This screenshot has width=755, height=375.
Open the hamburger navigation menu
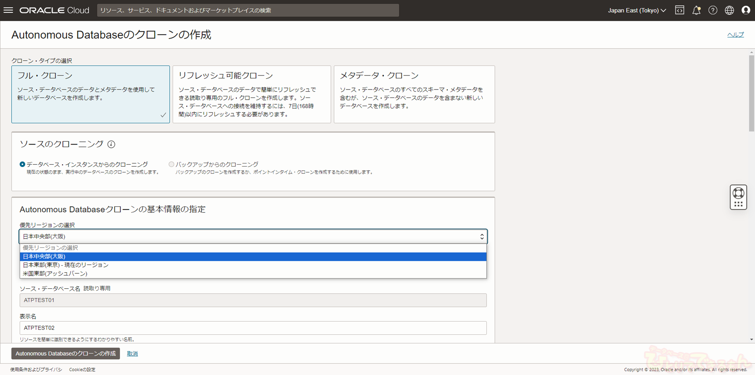tap(8, 10)
